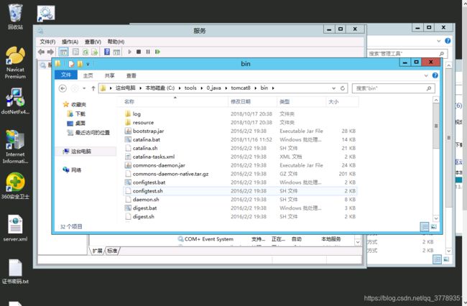The image size is (467, 306).
Task: Select the log folder
Action: point(240,114)
